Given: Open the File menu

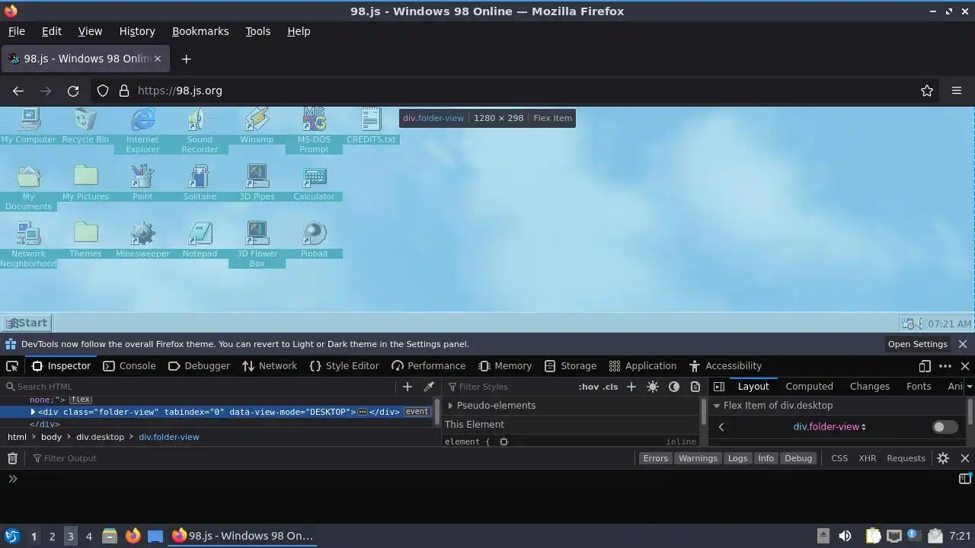Looking at the screenshot, I should tap(16, 31).
